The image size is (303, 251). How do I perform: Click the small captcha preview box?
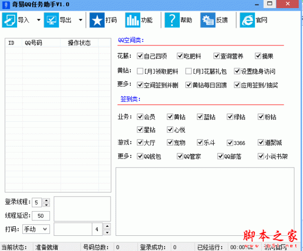coord(82,209)
